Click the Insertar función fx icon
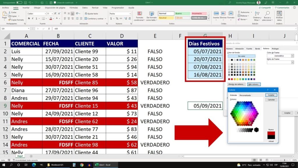 (49, 29)
